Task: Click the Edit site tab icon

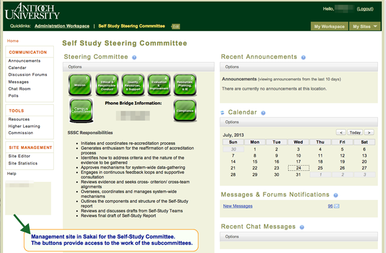Action: point(176,27)
